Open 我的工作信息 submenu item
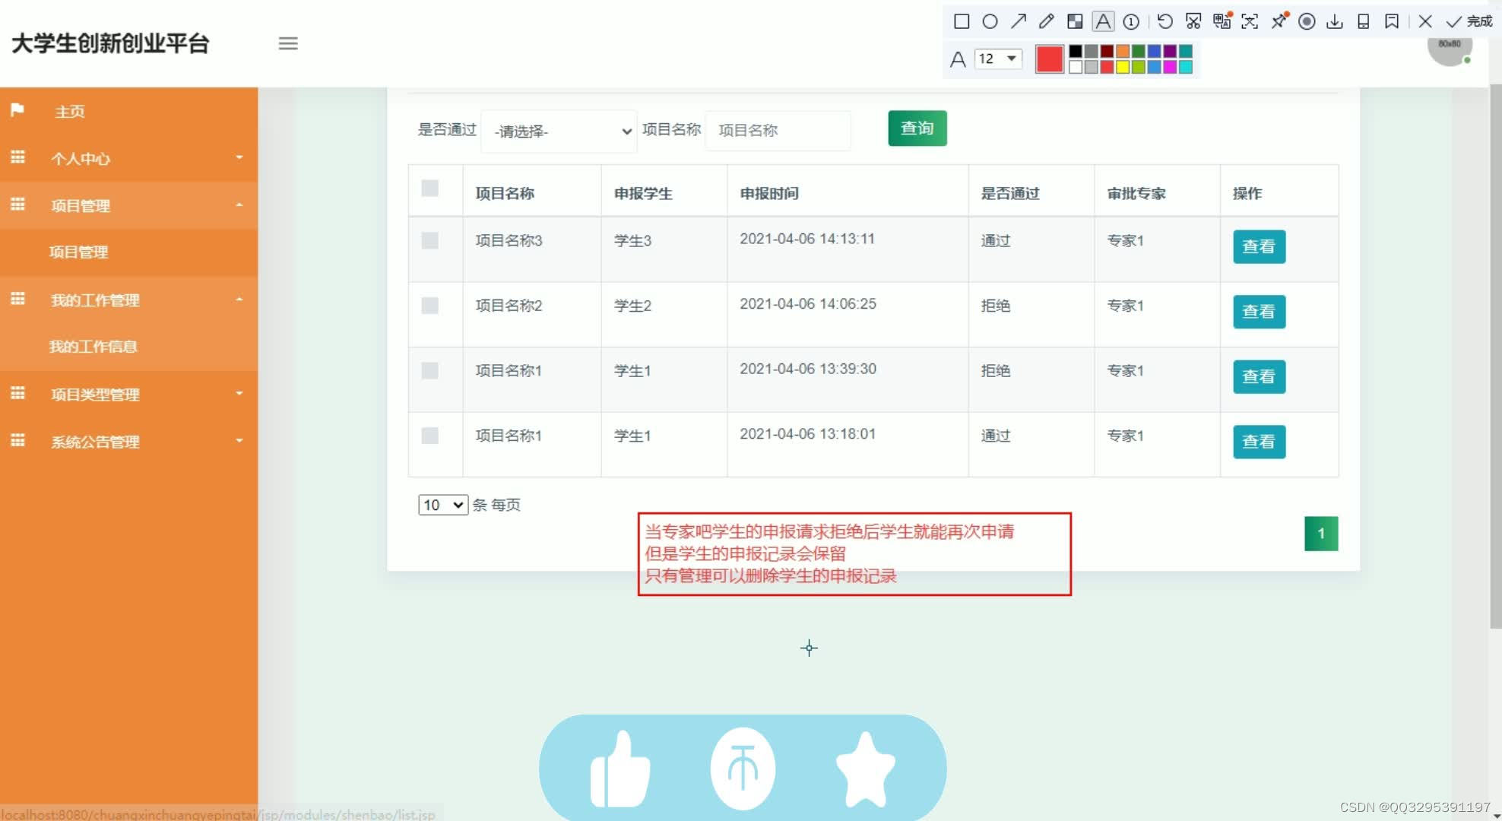 pyautogui.click(x=93, y=347)
